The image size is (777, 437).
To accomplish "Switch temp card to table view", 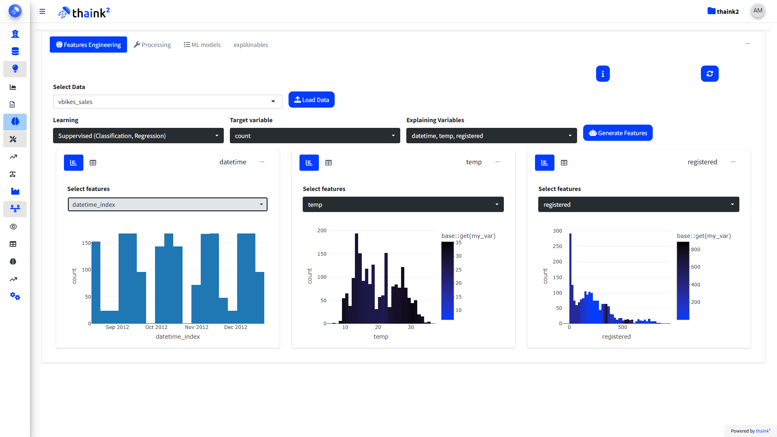I will pos(329,163).
